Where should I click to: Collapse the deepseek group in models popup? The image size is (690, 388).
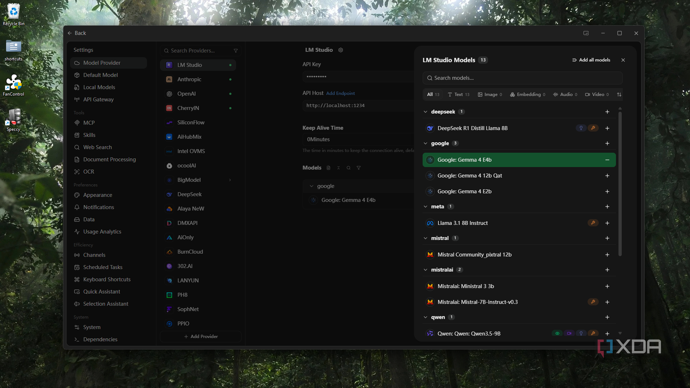(x=425, y=112)
